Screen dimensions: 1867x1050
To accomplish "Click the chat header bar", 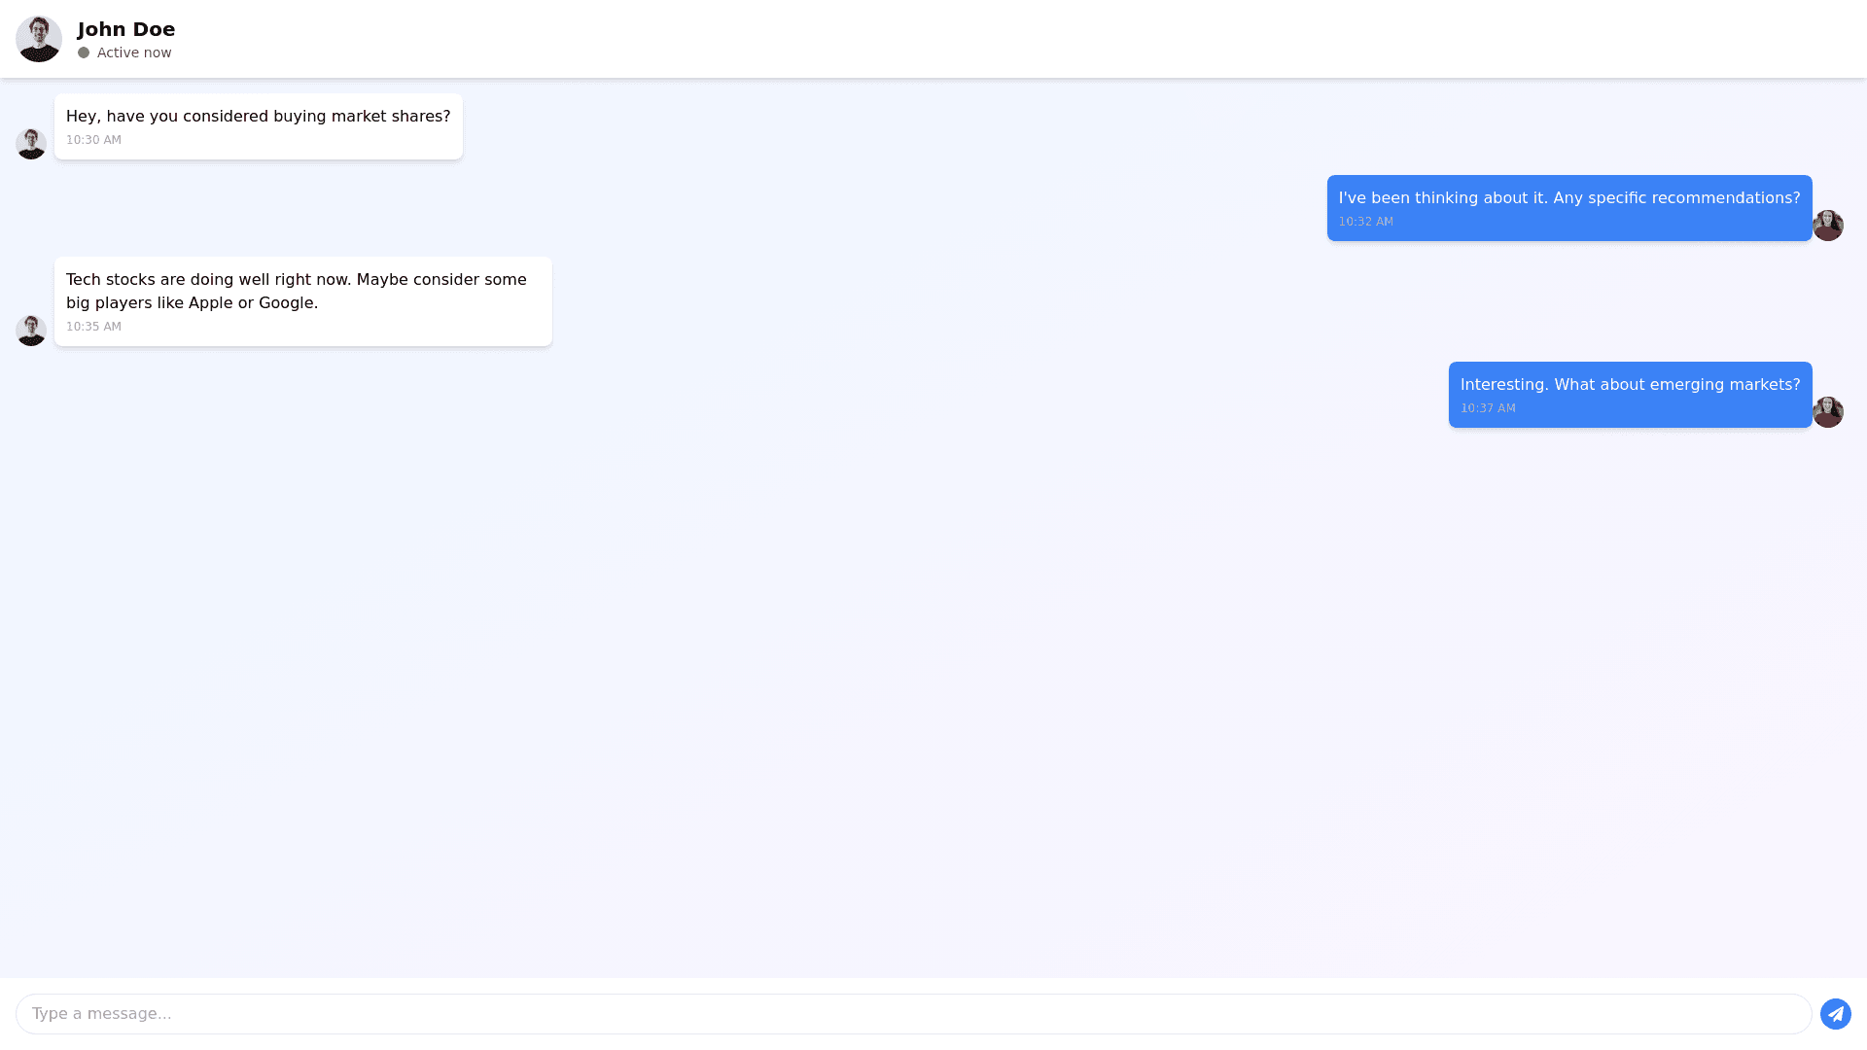I will [972, 39].
